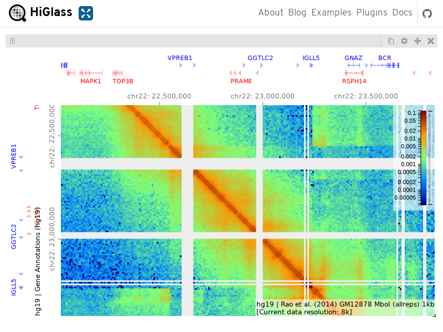Select the BCR gene annotation

385,58
